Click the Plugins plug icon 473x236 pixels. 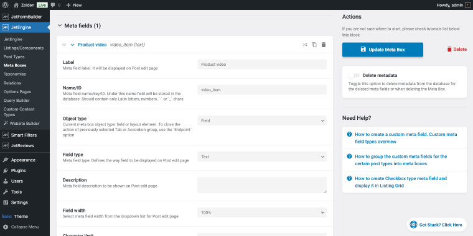click(6, 171)
